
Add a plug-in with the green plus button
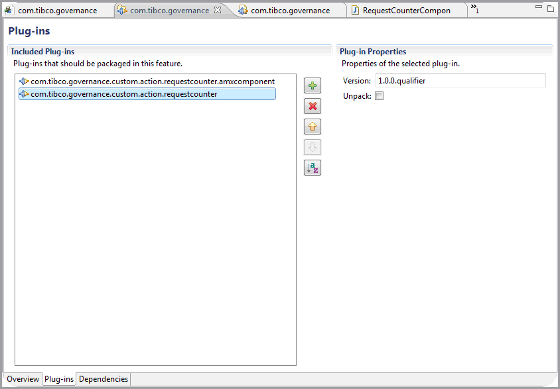(313, 85)
